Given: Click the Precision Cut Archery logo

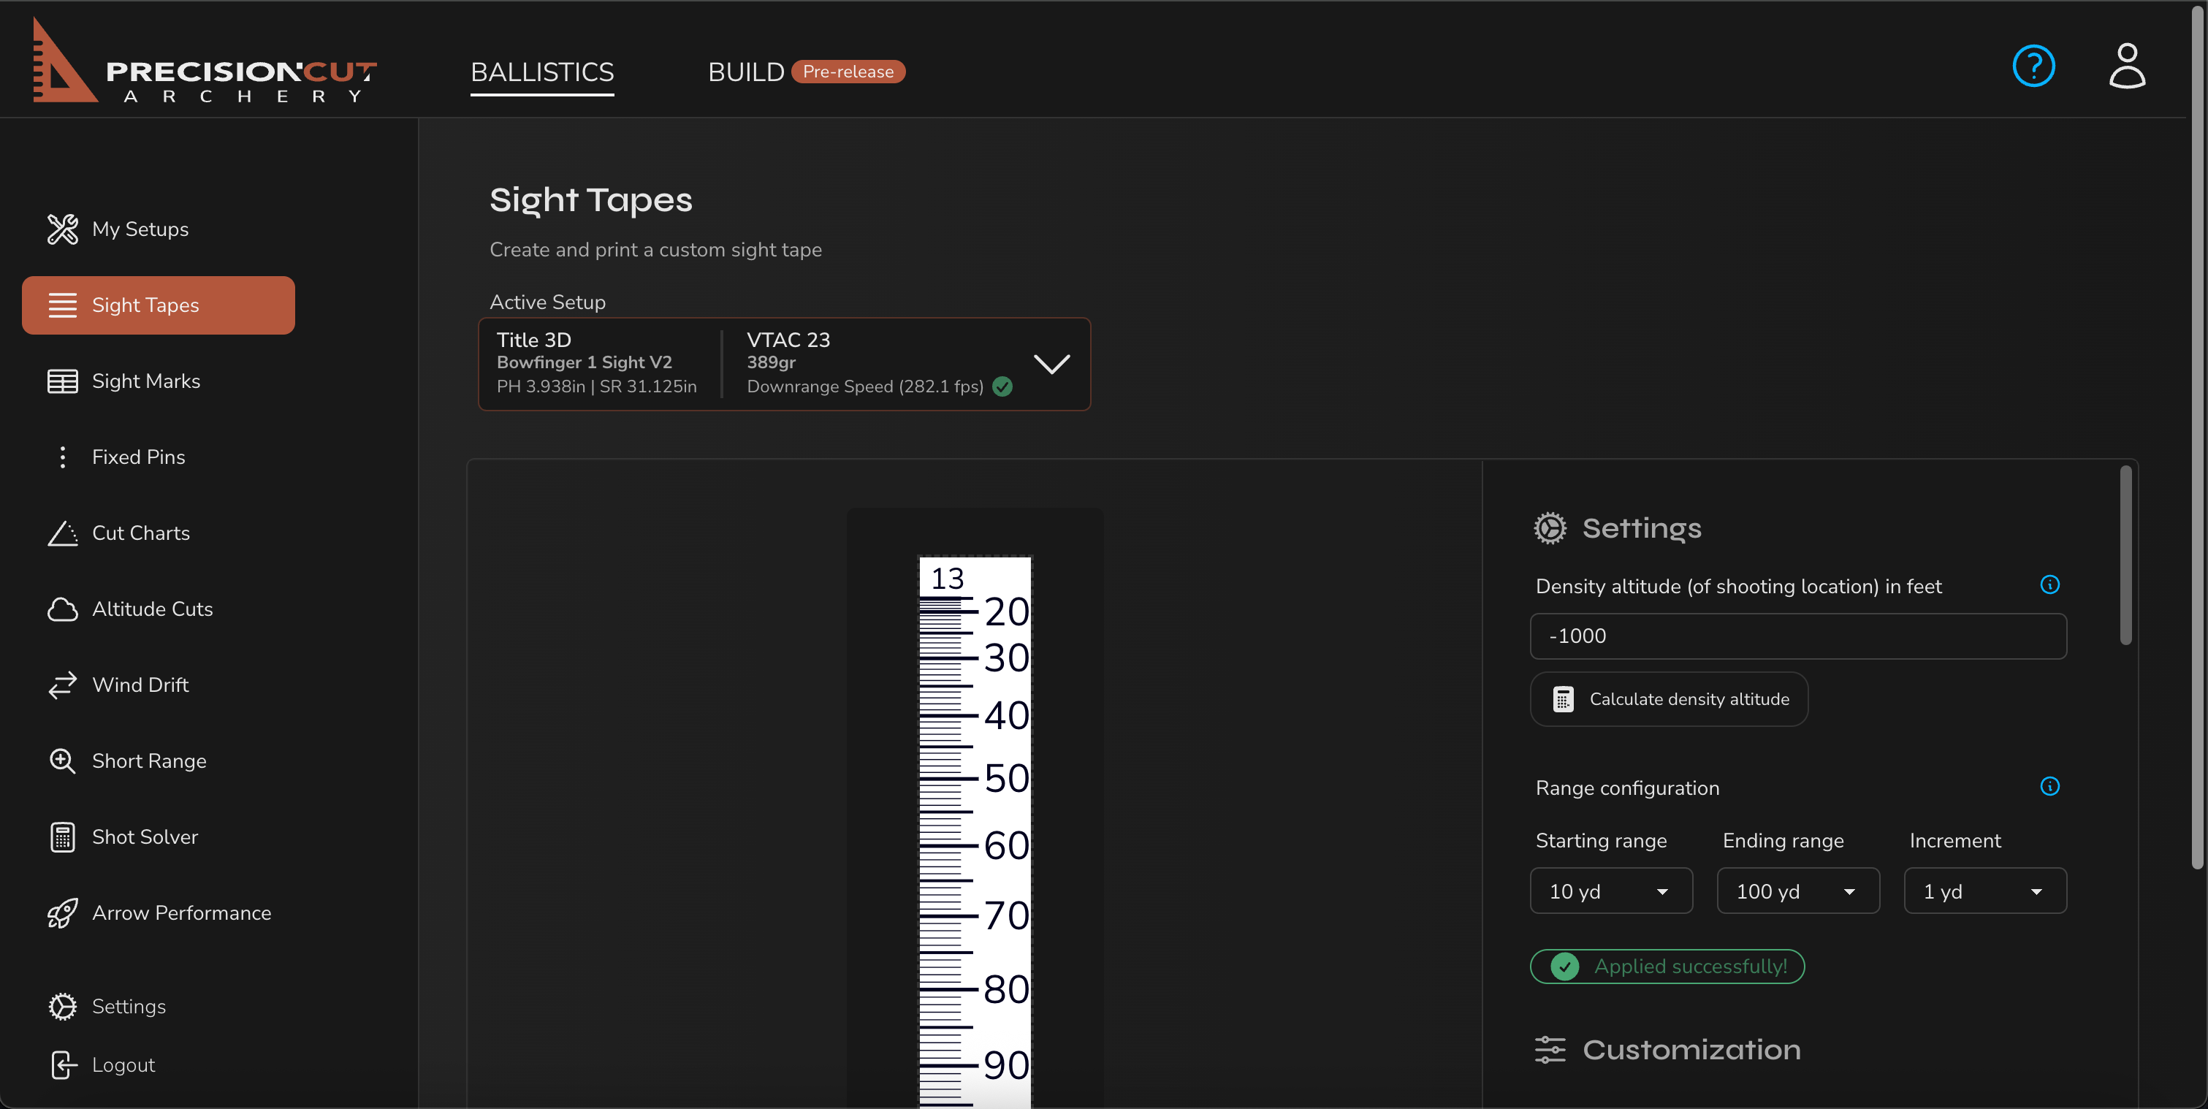Looking at the screenshot, I should (x=204, y=60).
